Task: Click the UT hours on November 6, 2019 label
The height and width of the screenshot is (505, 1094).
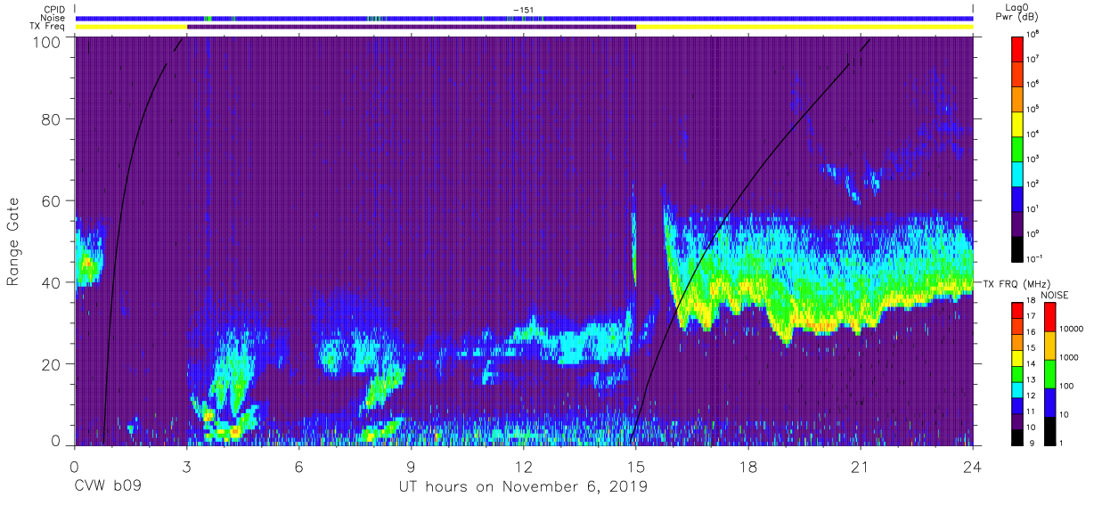Action: click(x=523, y=487)
